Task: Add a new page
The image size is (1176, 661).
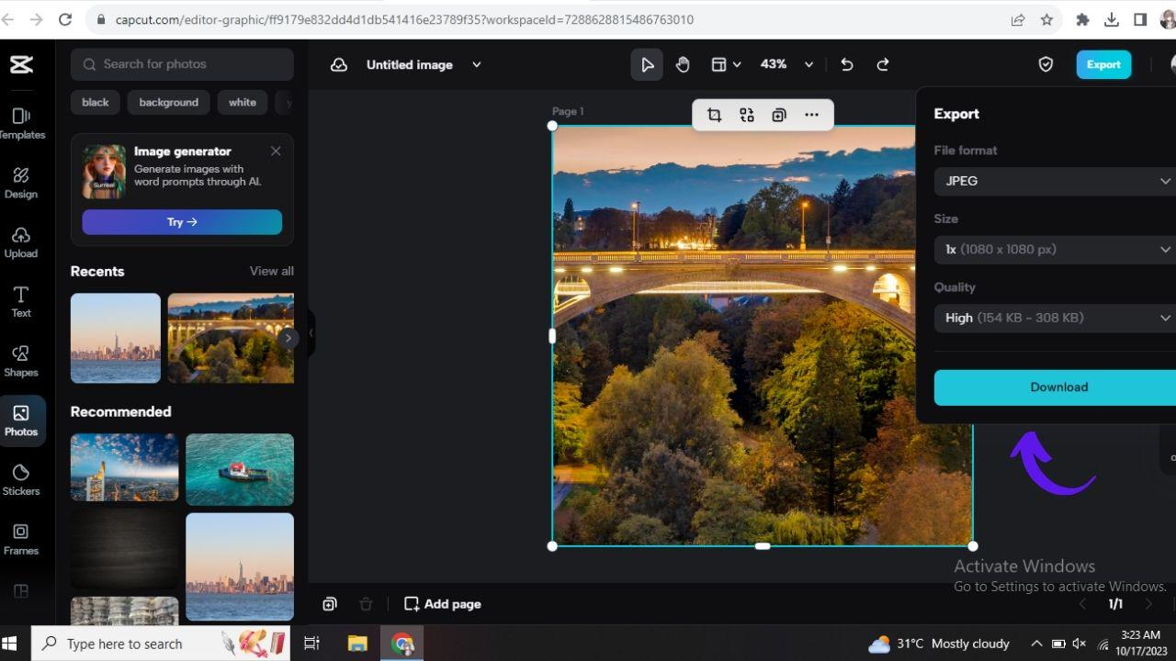Action: pos(443,604)
